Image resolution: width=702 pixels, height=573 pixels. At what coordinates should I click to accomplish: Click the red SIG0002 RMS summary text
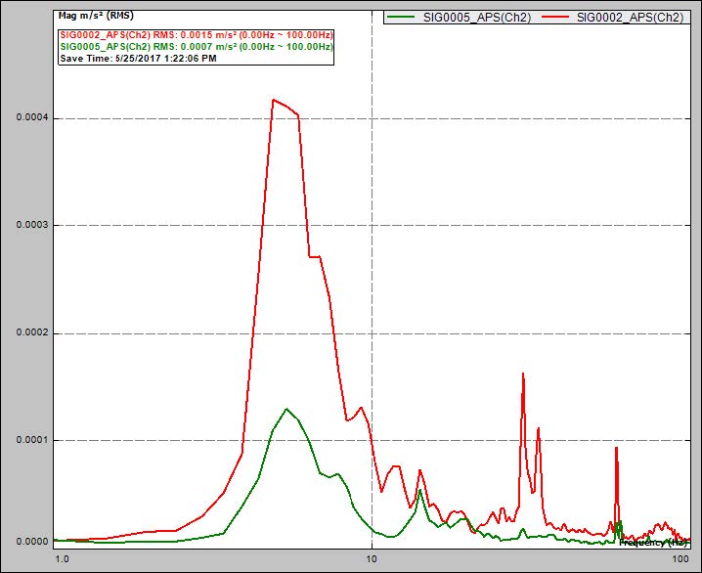click(196, 34)
